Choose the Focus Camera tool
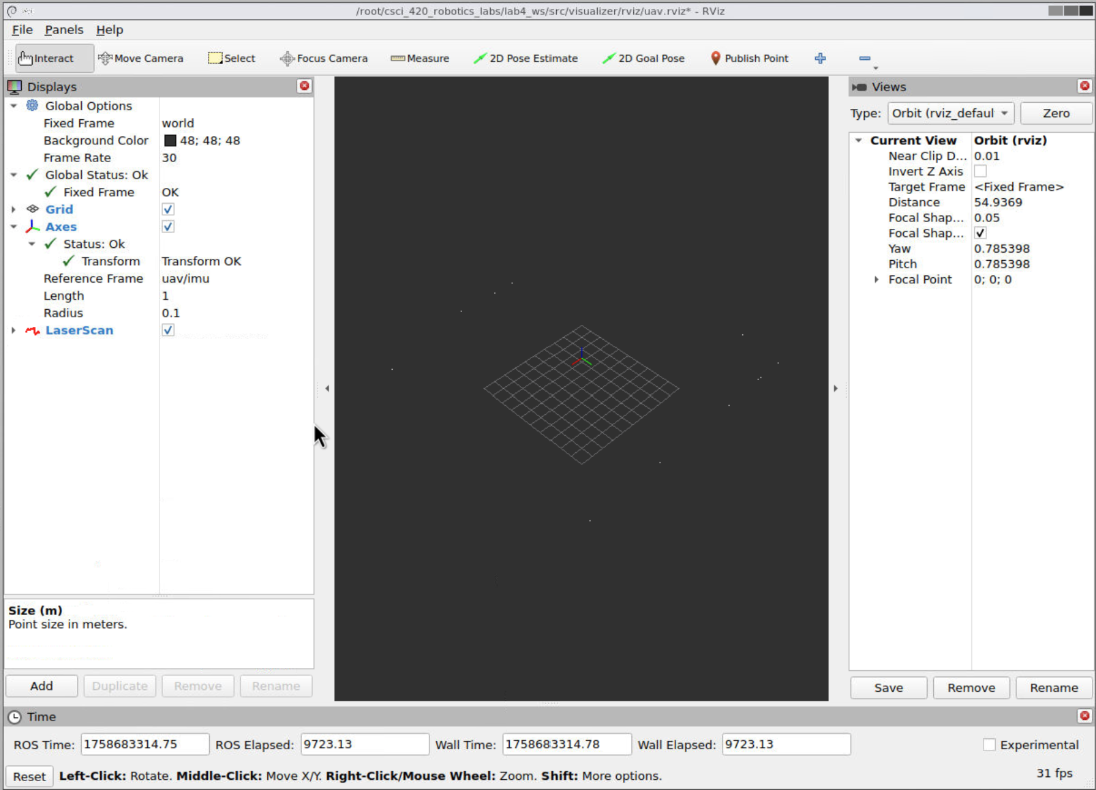Viewport: 1096px width, 790px height. point(324,59)
